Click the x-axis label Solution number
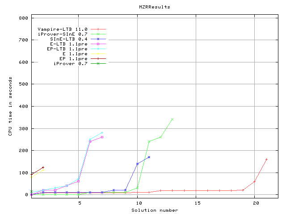 (155, 210)
